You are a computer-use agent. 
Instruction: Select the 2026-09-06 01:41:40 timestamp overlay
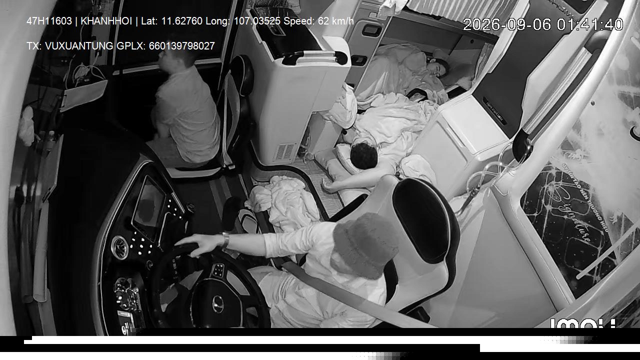coord(543,24)
